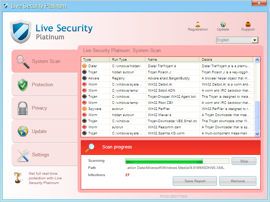Click the black icon for Trojan.Poison.J row
270x202 pixels.
click(x=84, y=72)
